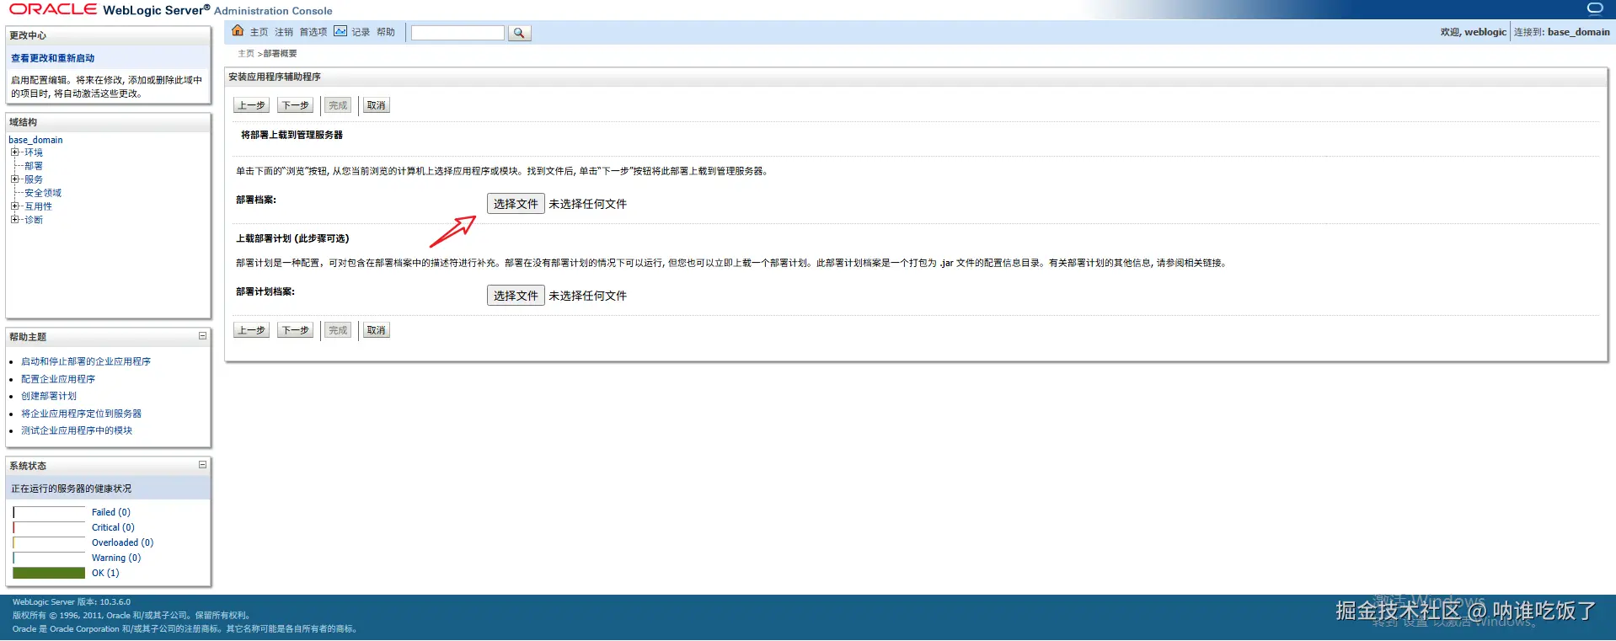Click top 上一步 button
The width and height of the screenshot is (1616, 641).
(x=251, y=105)
